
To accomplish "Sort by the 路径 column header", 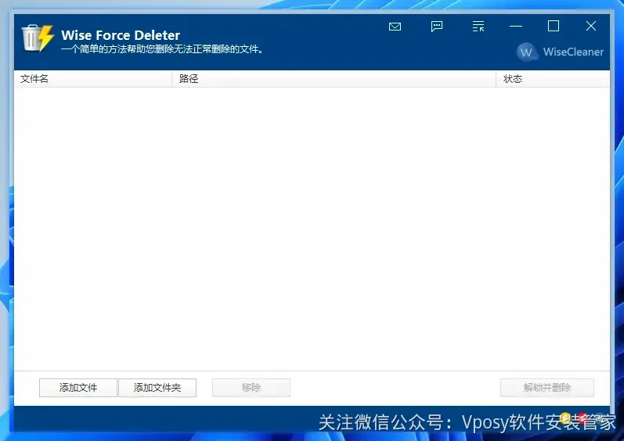I will tap(334, 79).
